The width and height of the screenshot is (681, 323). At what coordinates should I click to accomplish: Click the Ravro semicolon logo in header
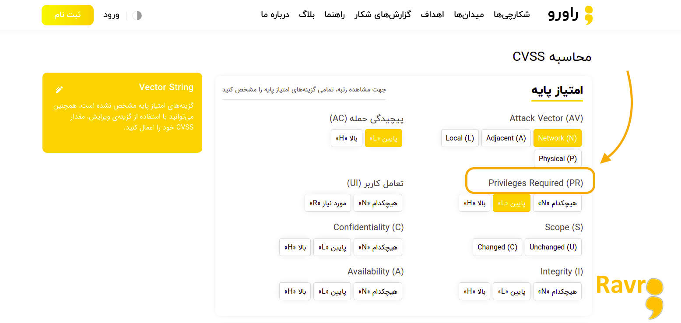pos(589,15)
